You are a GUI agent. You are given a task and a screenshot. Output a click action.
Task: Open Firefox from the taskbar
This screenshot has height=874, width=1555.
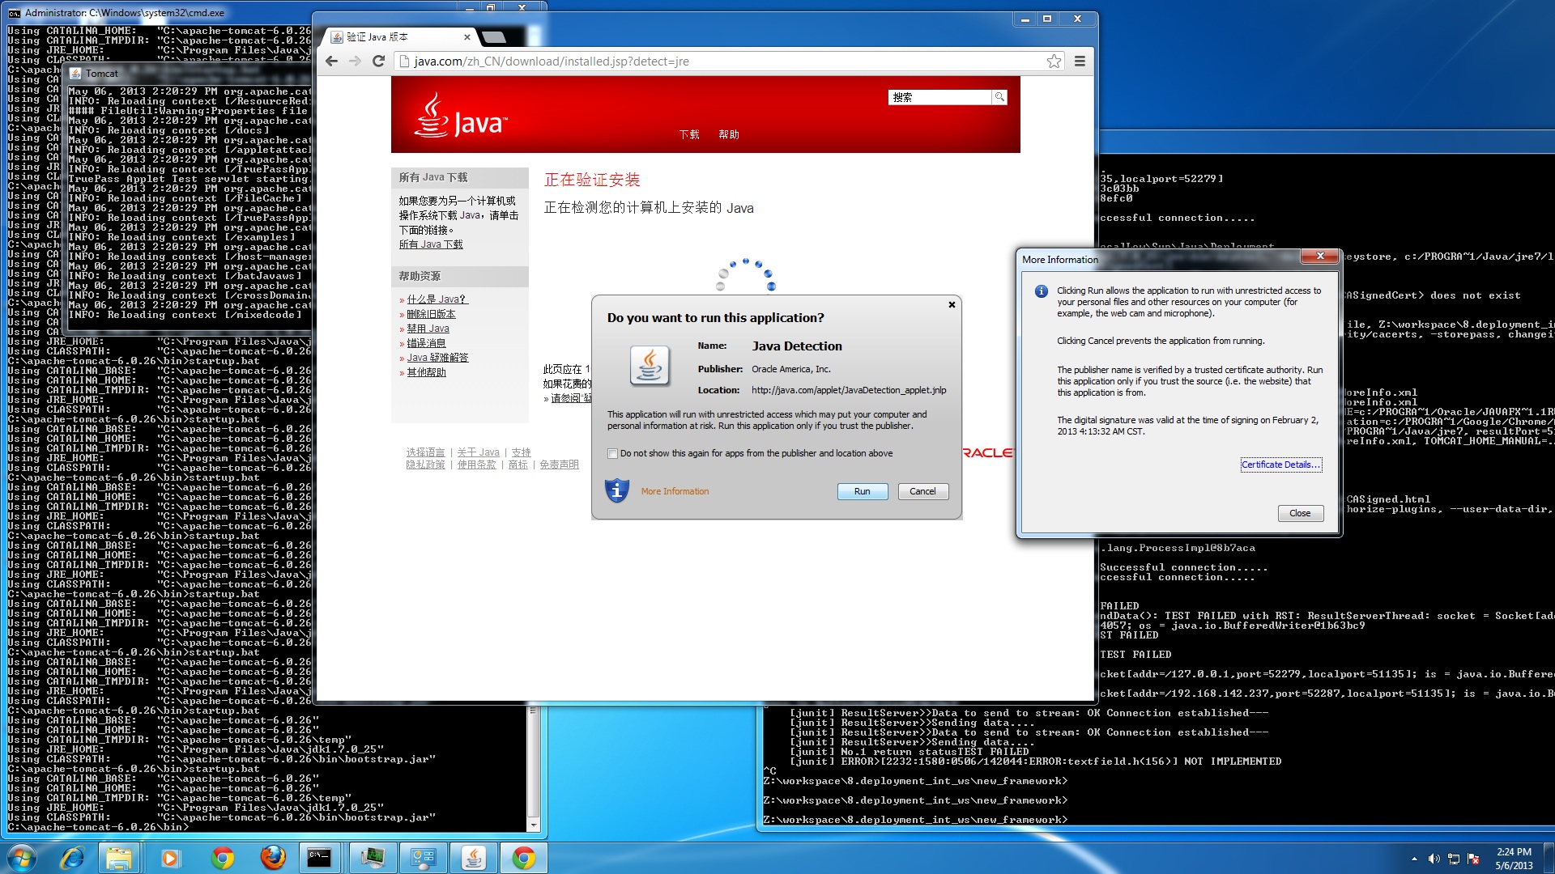click(x=273, y=858)
